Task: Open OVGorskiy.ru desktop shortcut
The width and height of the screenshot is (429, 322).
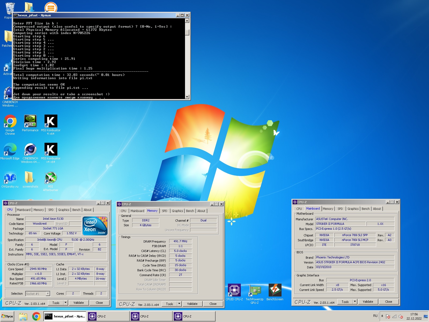Action: [10, 180]
